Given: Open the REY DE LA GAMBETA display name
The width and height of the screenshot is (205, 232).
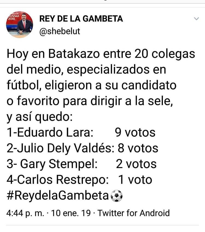Looking at the screenshot, I should click(81, 19).
